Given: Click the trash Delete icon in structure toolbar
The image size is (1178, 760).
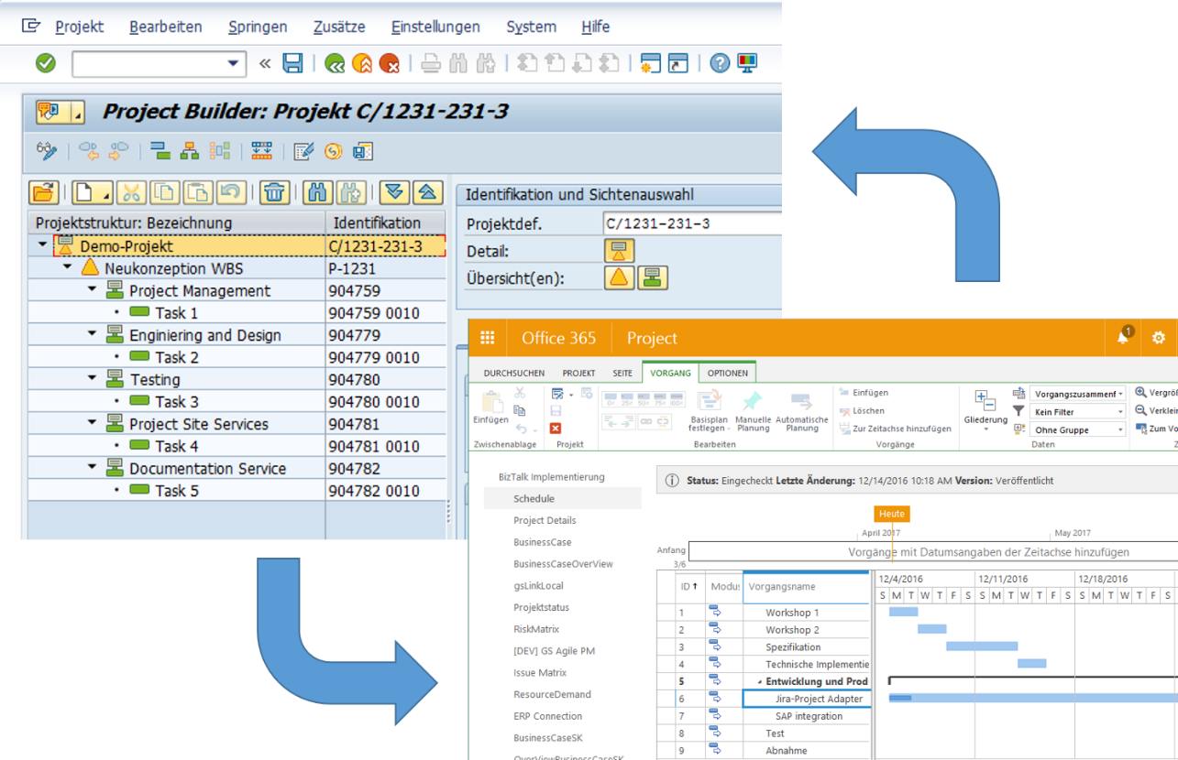Looking at the screenshot, I should [x=275, y=192].
